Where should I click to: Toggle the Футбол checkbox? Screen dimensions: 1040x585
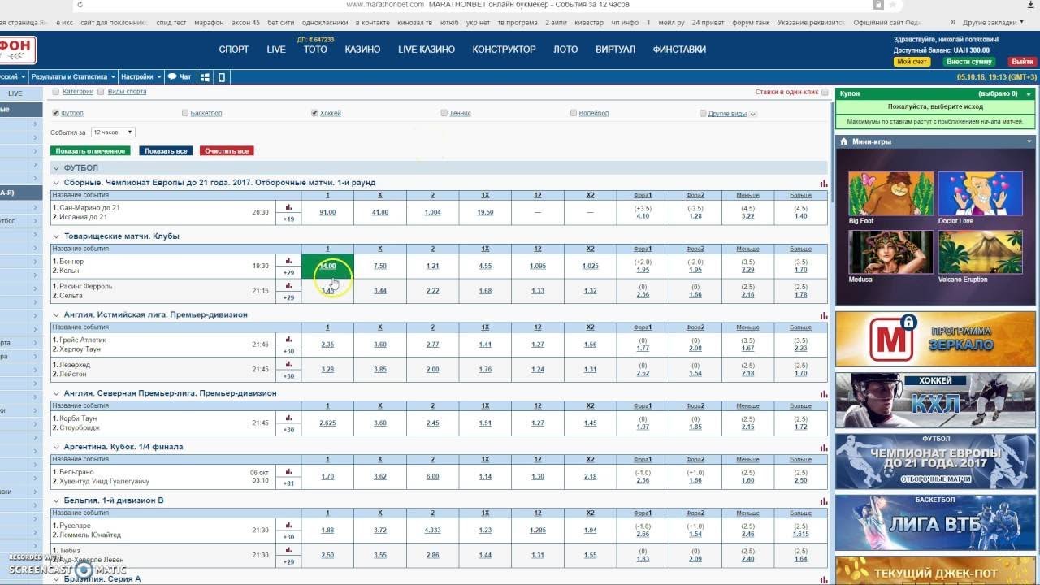(x=55, y=113)
